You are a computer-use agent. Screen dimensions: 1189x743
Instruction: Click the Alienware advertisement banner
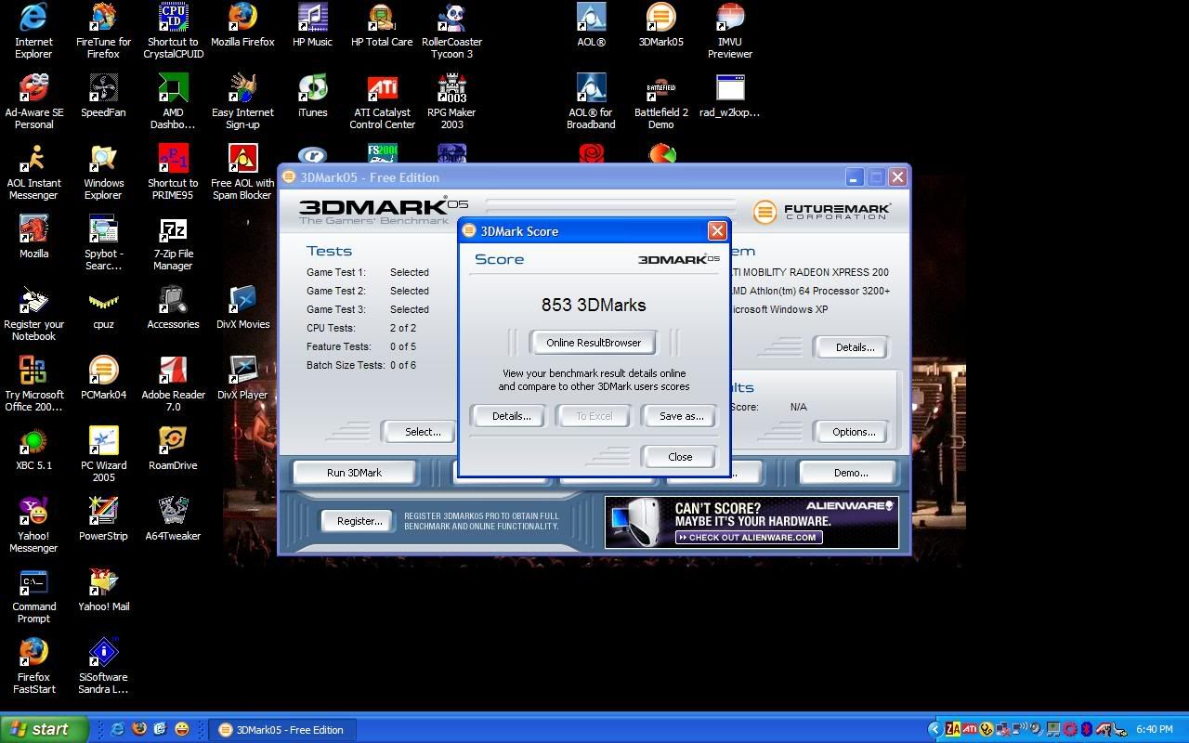pyautogui.click(x=751, y=523)
